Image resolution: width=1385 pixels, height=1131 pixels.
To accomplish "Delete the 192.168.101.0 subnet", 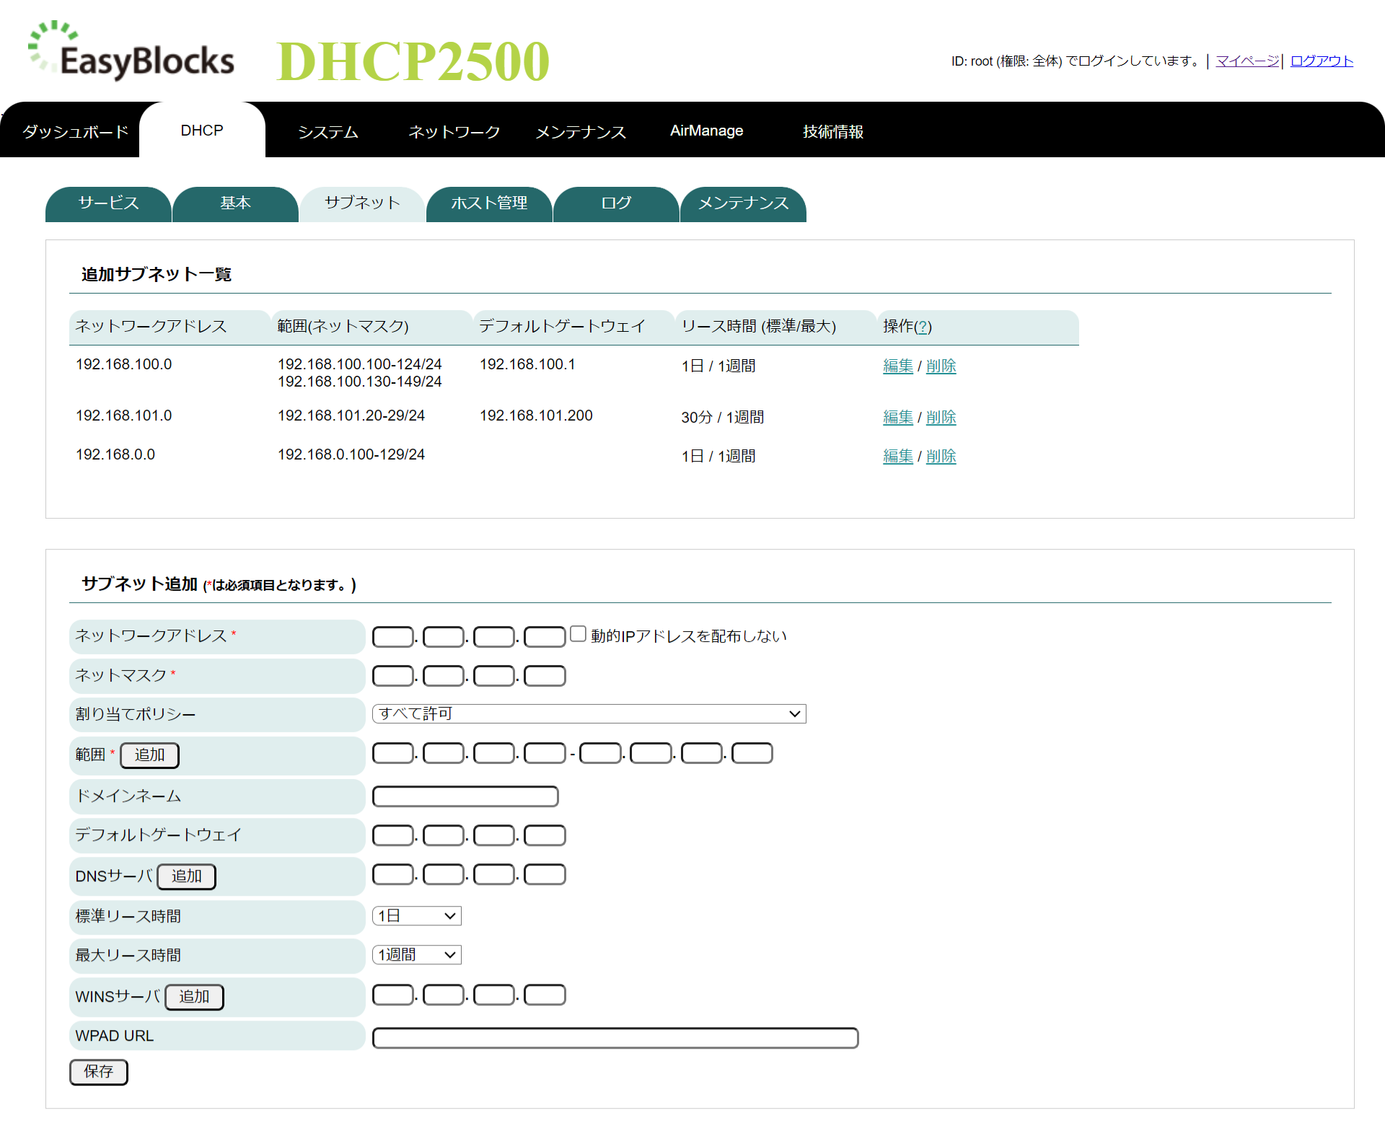I will (941, 418).
